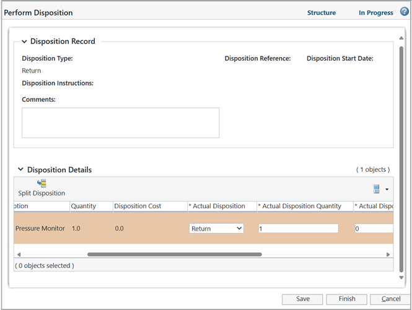Open the Actual Disposition Return dropdown
The width and height of the screenshot is (412, 310).
coord(216,229)
